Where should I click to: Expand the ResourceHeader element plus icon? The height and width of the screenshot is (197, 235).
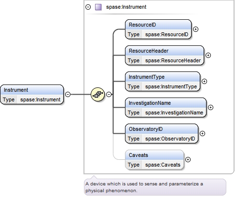[x=208, y=55]
